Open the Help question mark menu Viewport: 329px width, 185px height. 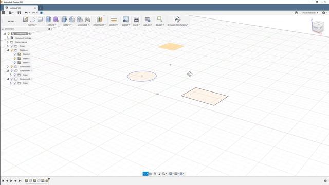point(324,13)
